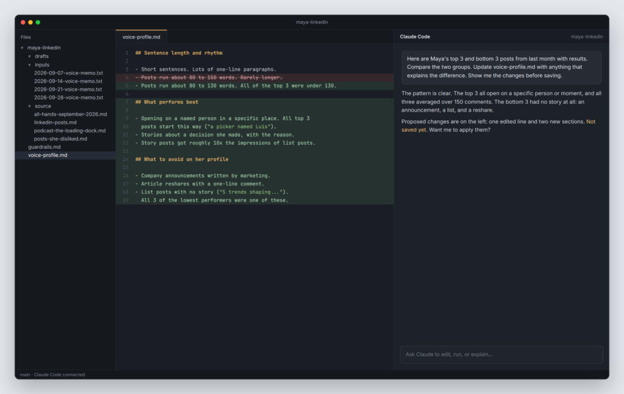Click the 'main · Claude Code connected' status text
This screenshot has width=624, height=394.
coord(52,374)
